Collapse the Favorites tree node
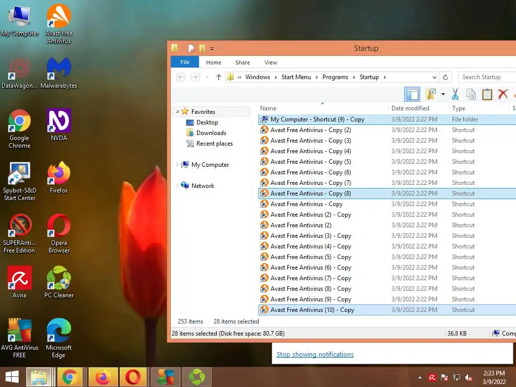Image resolution: width=516 pixels, height=387 pixels. pyautogui.click(x=177, y=111)
